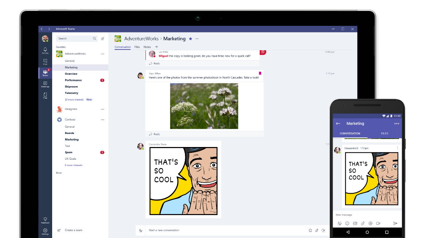The height and width of the screenshot is (238, 430).
Task: Click Reply under Lee Felts's message
Action: click(x=154, y=63)
